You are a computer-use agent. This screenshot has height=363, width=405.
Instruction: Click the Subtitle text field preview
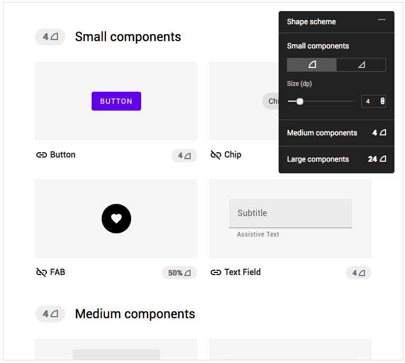(x=290, y=213)
